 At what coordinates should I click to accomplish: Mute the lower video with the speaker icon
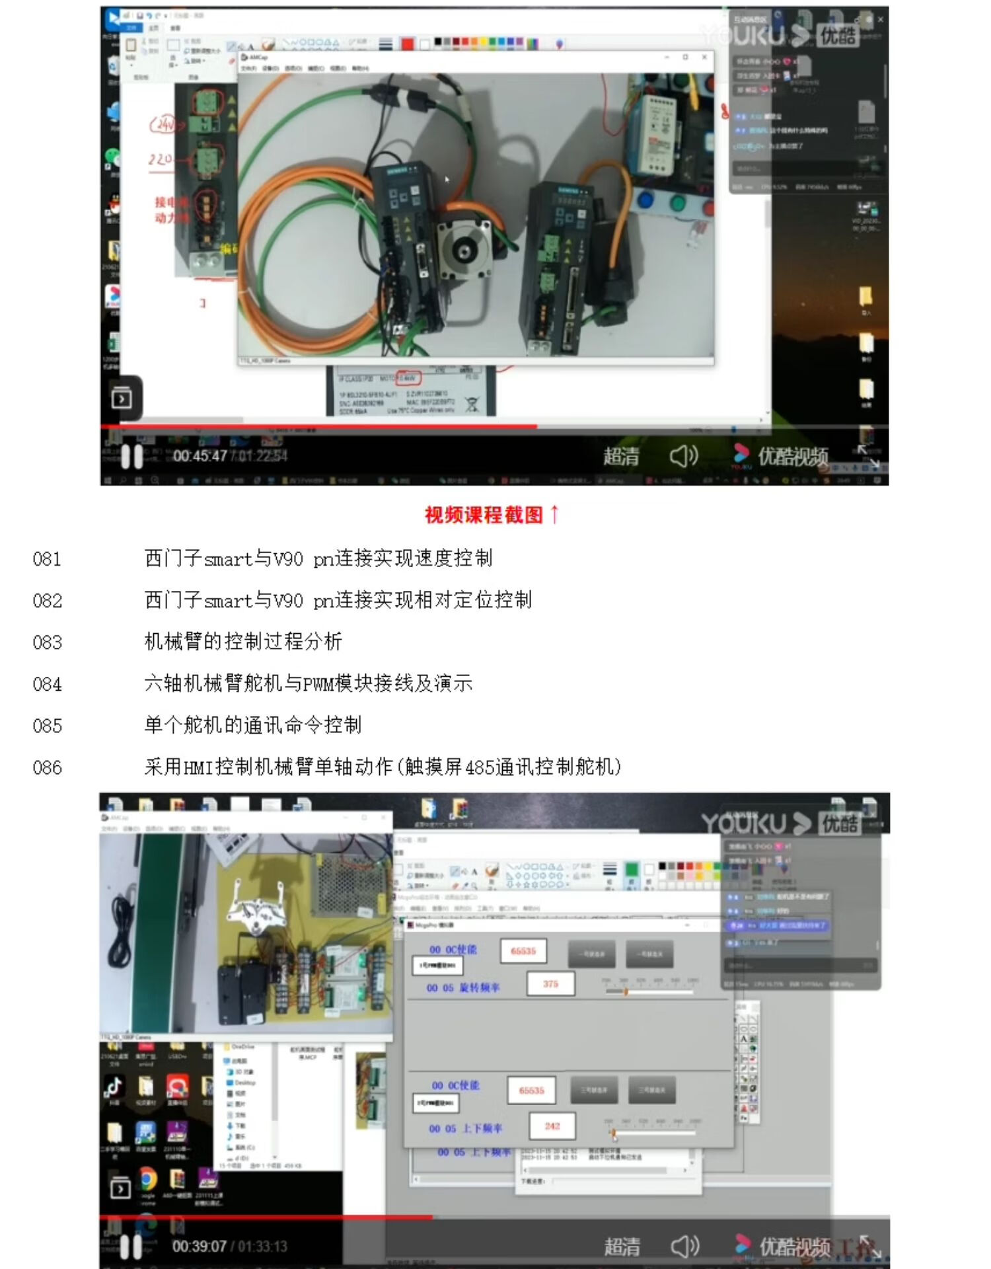coord(684,1247)
